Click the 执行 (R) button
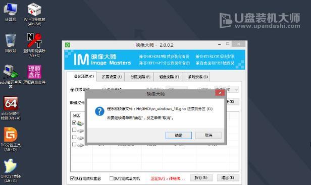Image resolution: width=311 pixels, height=185 pixels. pyautogui.click(x=201, y=177)
